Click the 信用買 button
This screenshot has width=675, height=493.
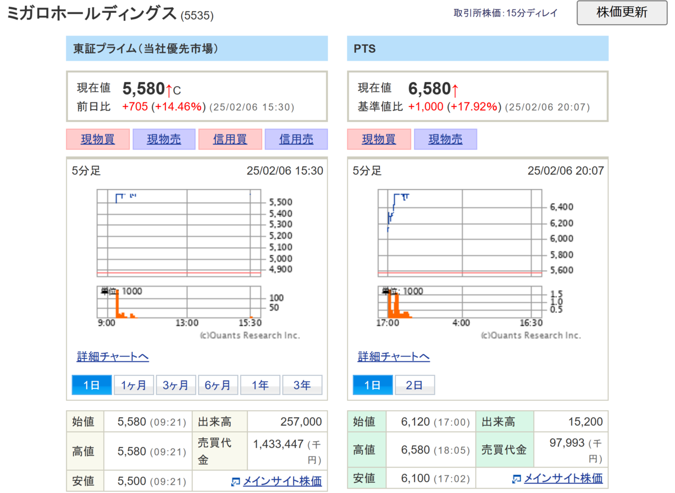pos(230,140)
